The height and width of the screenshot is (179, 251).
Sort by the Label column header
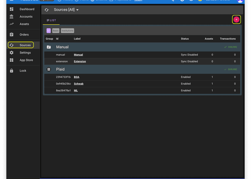pos(77,39)
